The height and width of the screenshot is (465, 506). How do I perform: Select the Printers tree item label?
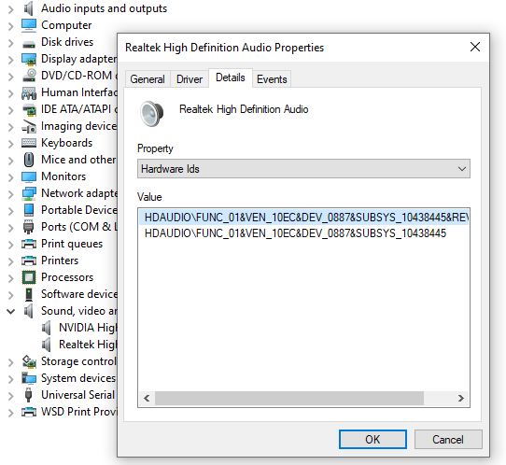(60, 261)
